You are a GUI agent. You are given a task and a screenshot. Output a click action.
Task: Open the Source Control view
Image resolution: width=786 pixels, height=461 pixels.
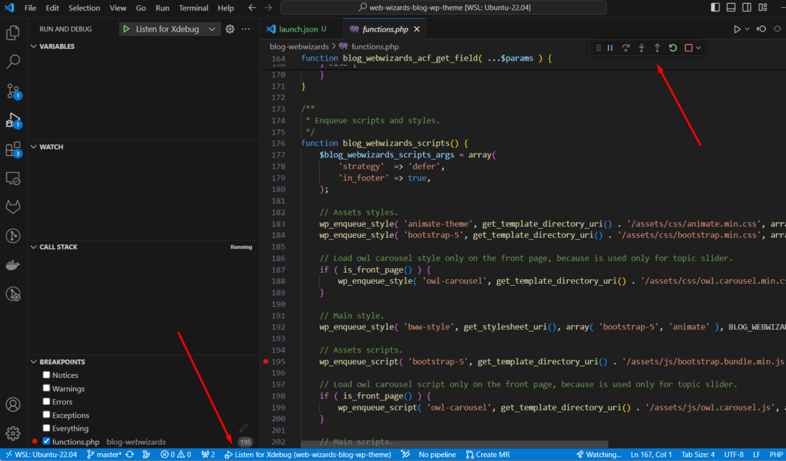click(x=13, y=91)
